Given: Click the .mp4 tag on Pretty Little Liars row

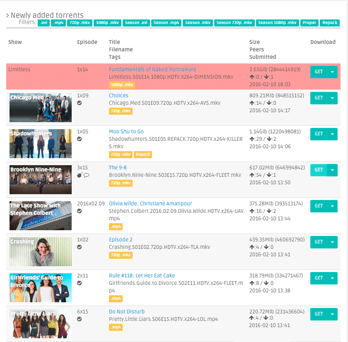Looking at the screenshot, I should [116, 327].
